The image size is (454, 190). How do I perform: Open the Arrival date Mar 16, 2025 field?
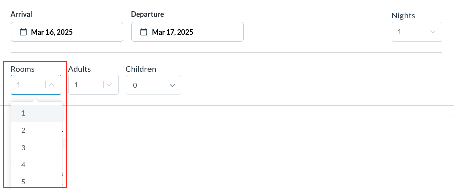(x=67, y=32)
